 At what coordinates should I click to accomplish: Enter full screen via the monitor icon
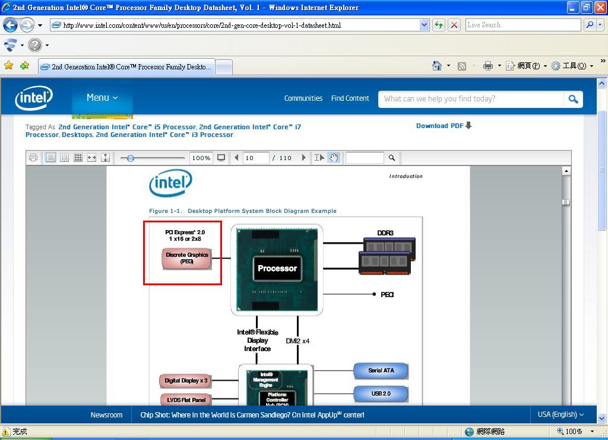[x=221, y=158]
